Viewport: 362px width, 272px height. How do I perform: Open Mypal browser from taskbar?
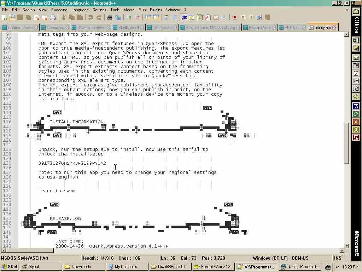[x=40, y=267]
